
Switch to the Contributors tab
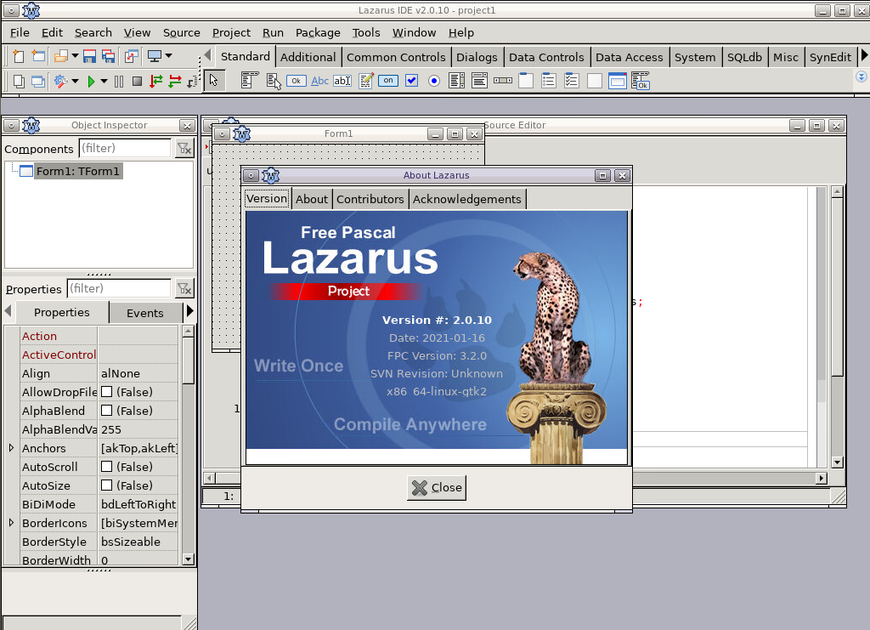click(370, 199)
